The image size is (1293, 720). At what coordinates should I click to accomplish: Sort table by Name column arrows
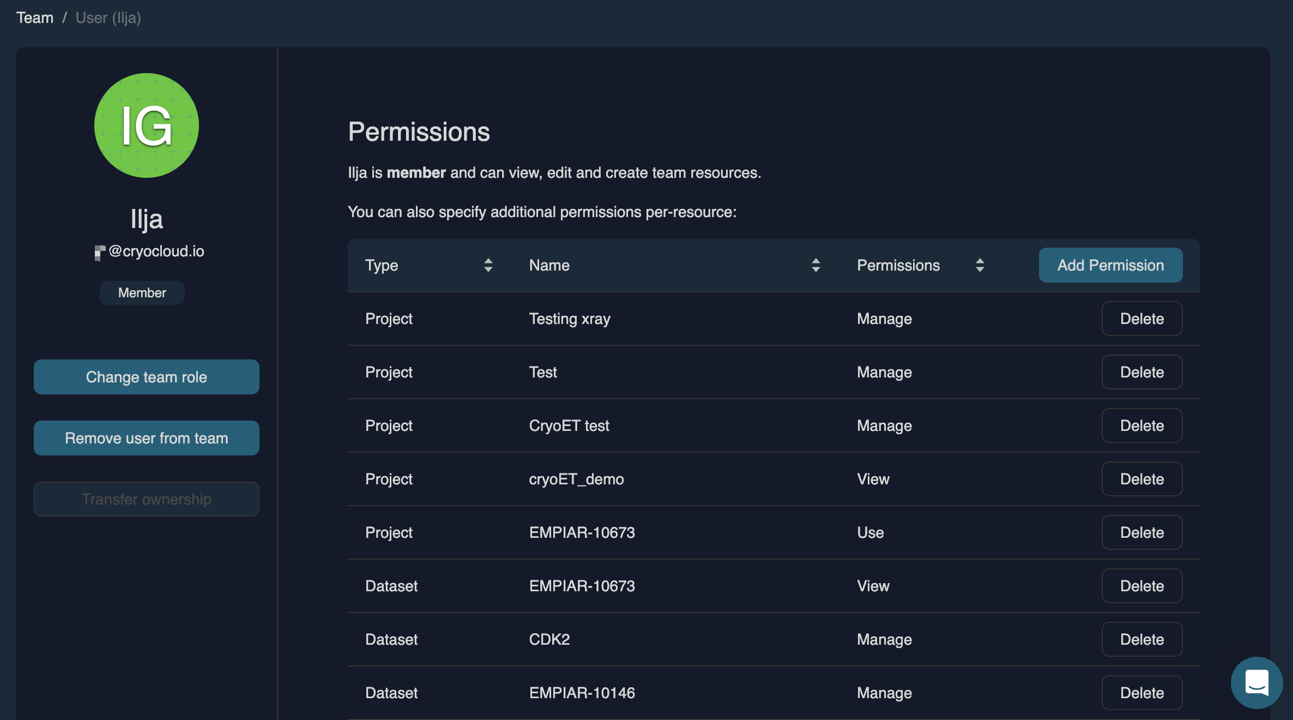(x=815, y=265)
